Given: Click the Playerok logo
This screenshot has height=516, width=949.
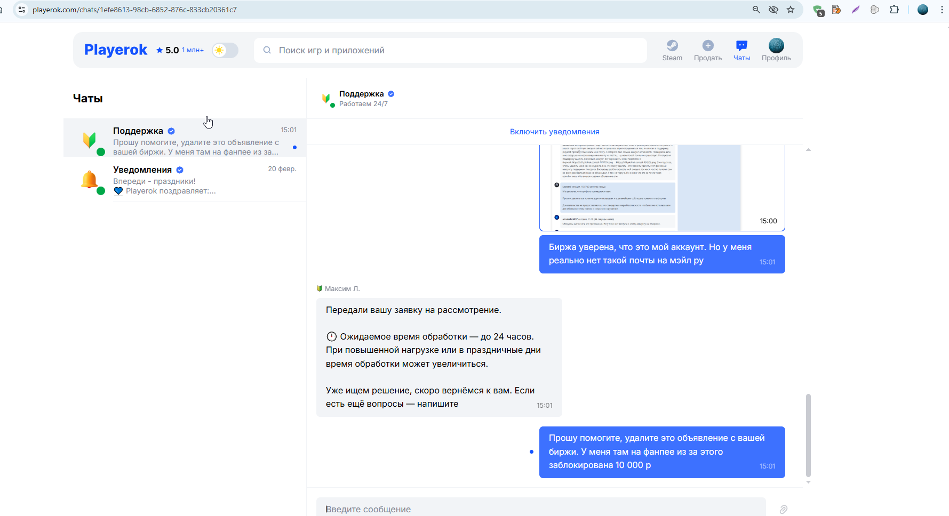Looking at the screenshot, I should tap(116, 50).
